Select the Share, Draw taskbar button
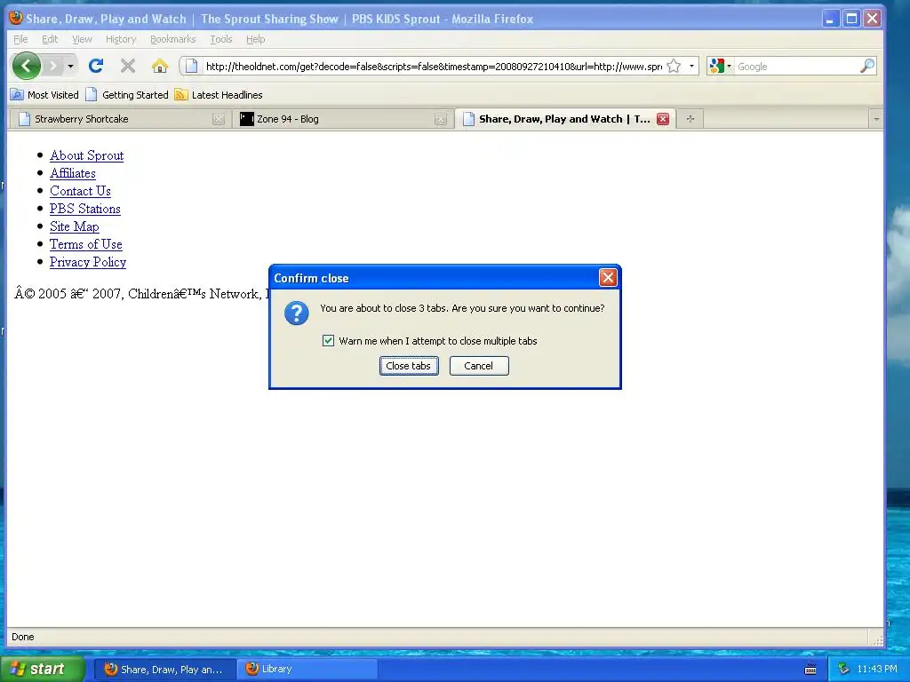Screen dimensions: 910x682 (164, 669)
